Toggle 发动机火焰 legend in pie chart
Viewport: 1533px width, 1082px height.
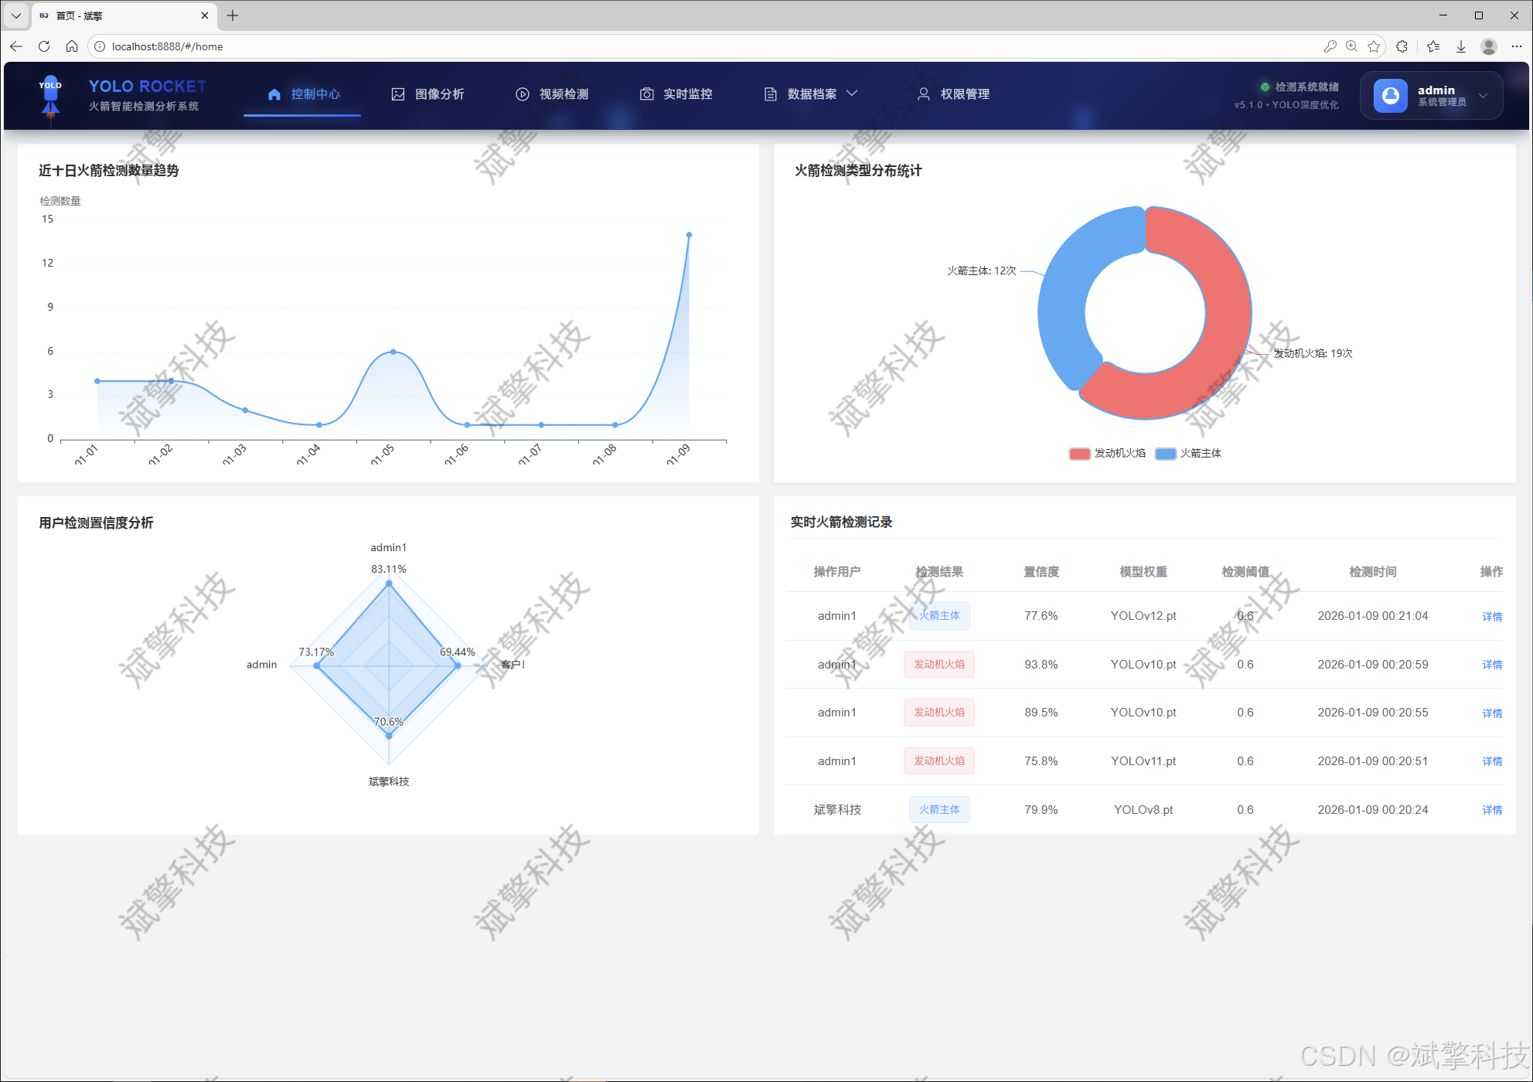click(x=1108, y=454)
